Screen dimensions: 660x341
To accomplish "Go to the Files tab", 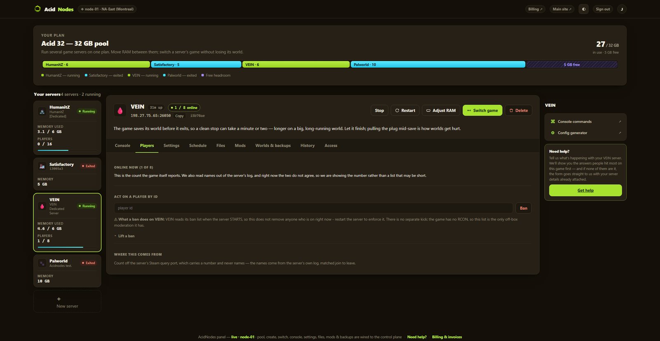I will coord(221,146).
